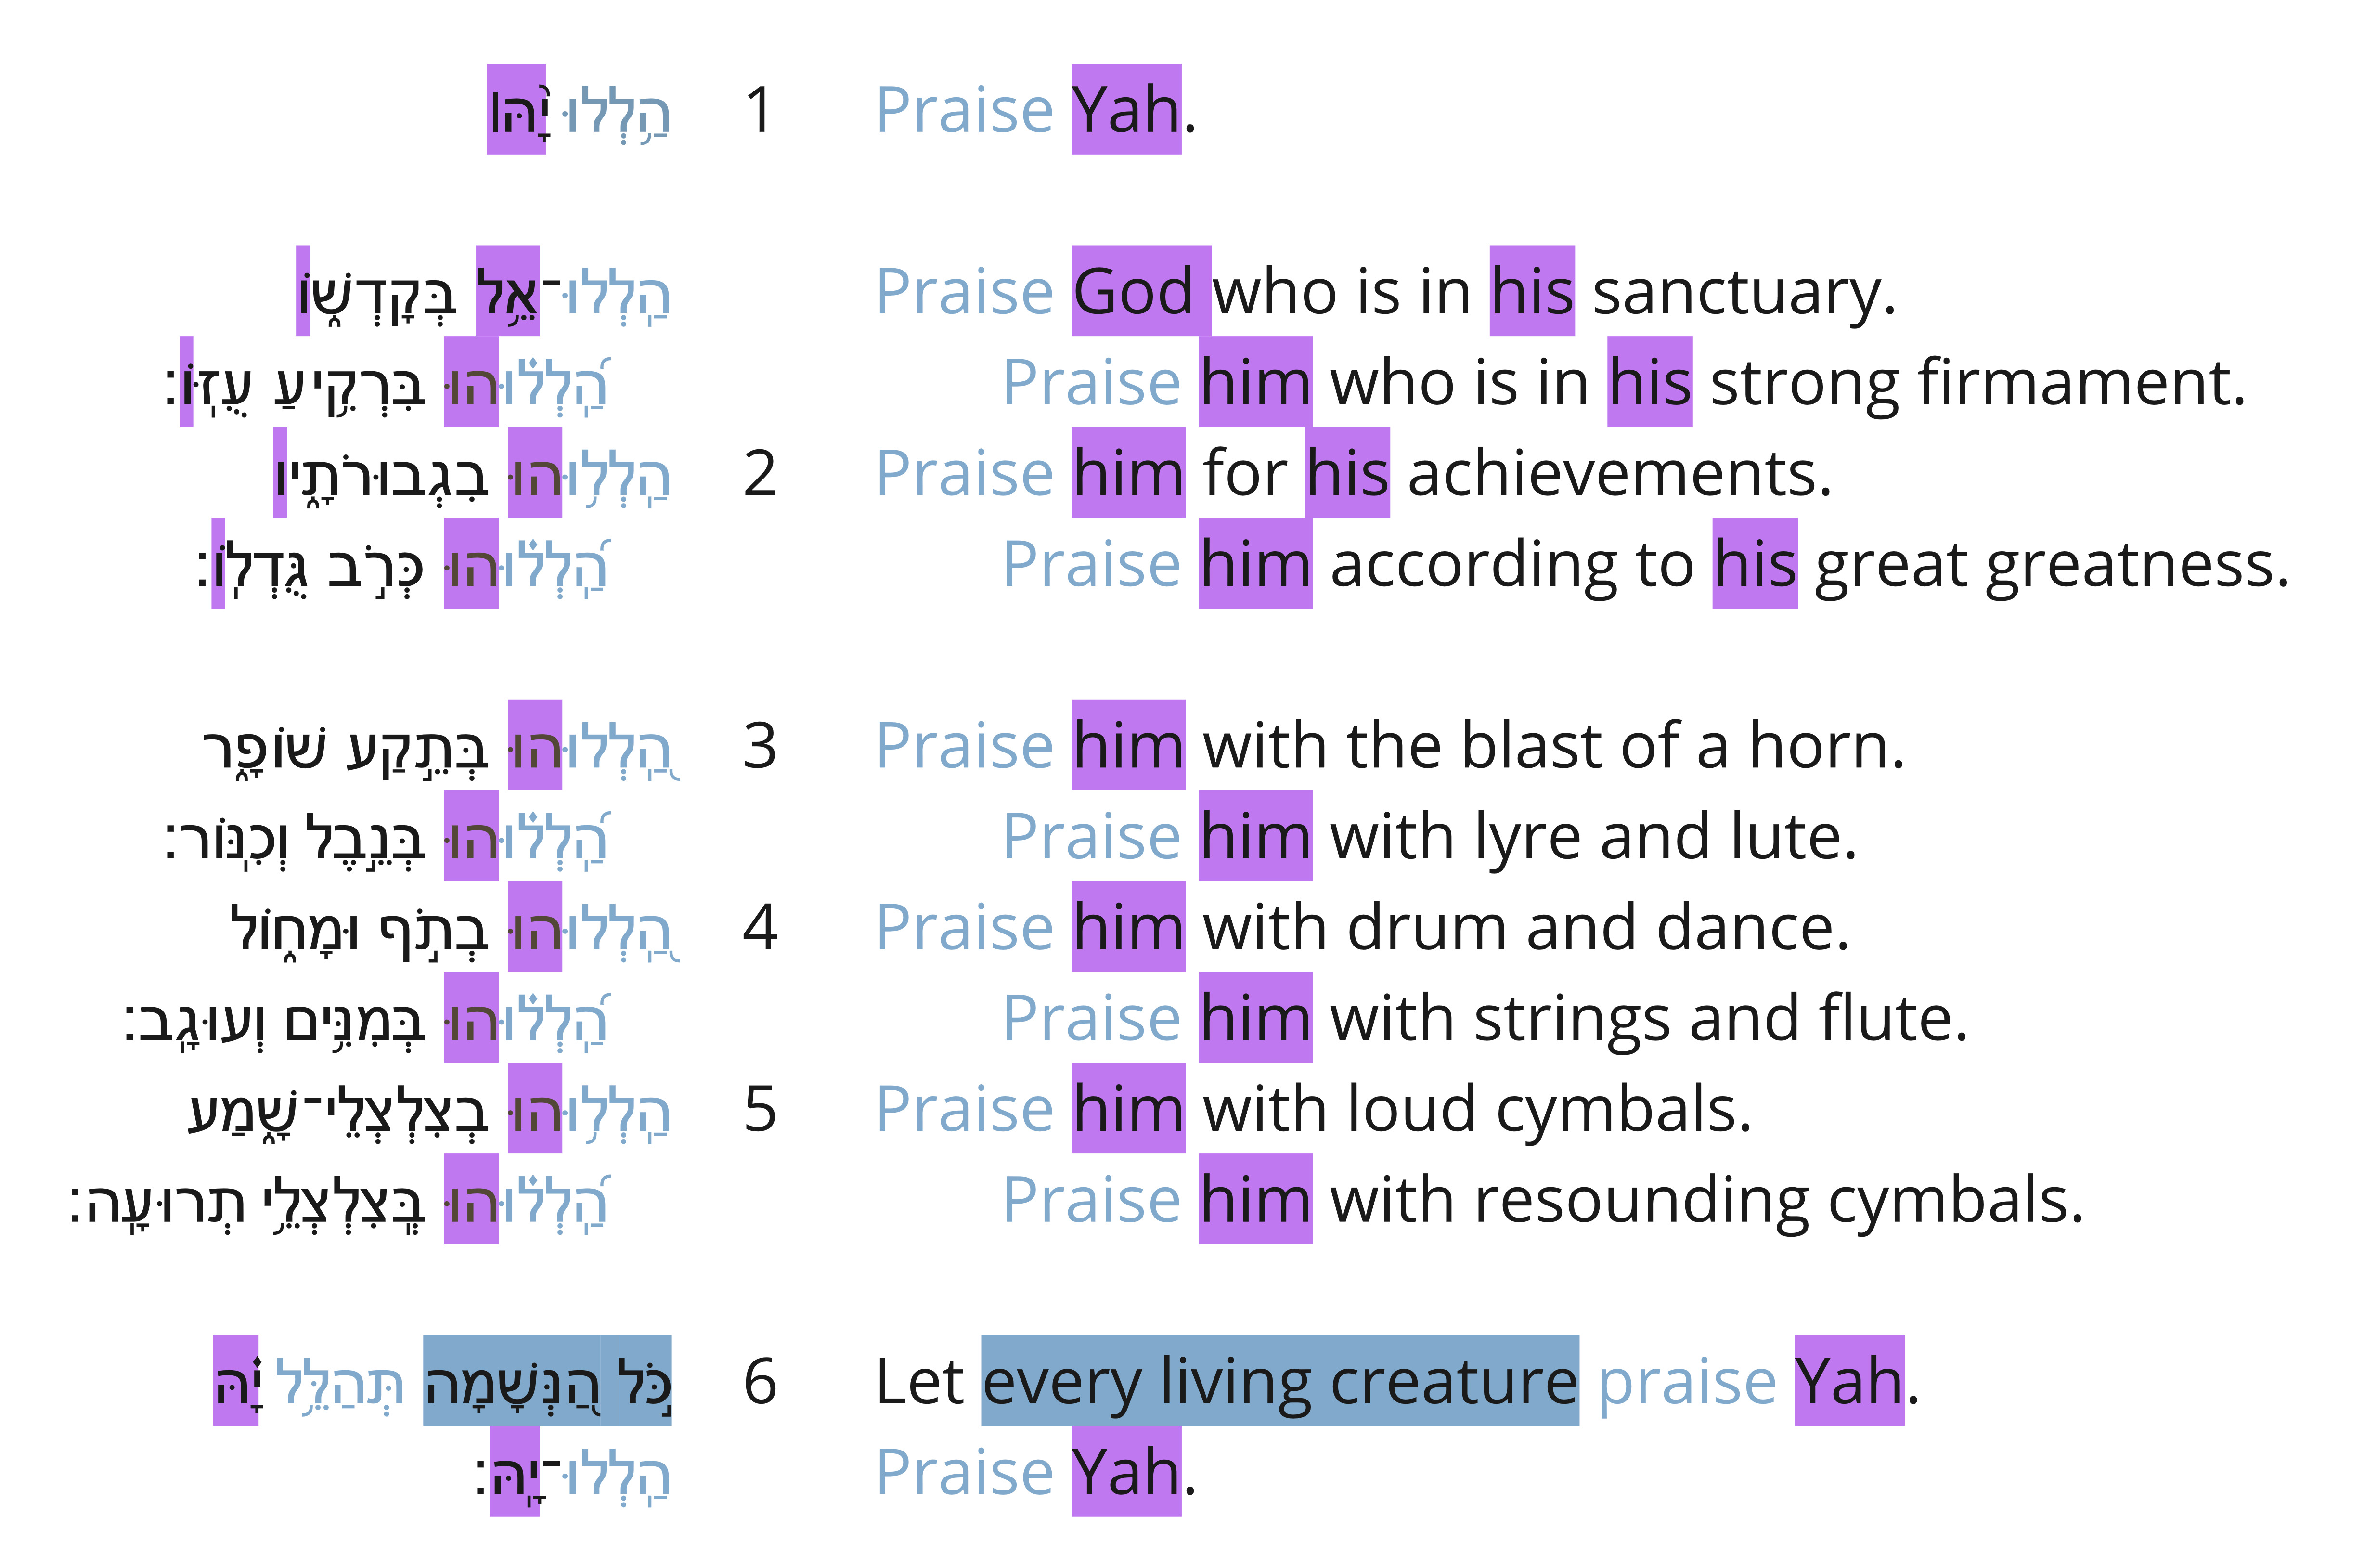Click the verse number 2

click(x=760, y=474)
